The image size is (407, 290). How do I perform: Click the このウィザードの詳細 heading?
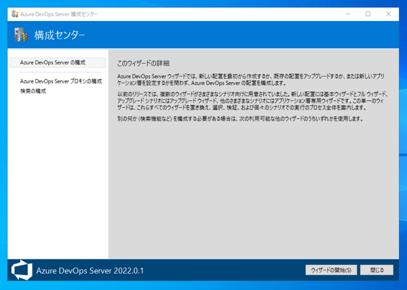coord(143,63)
